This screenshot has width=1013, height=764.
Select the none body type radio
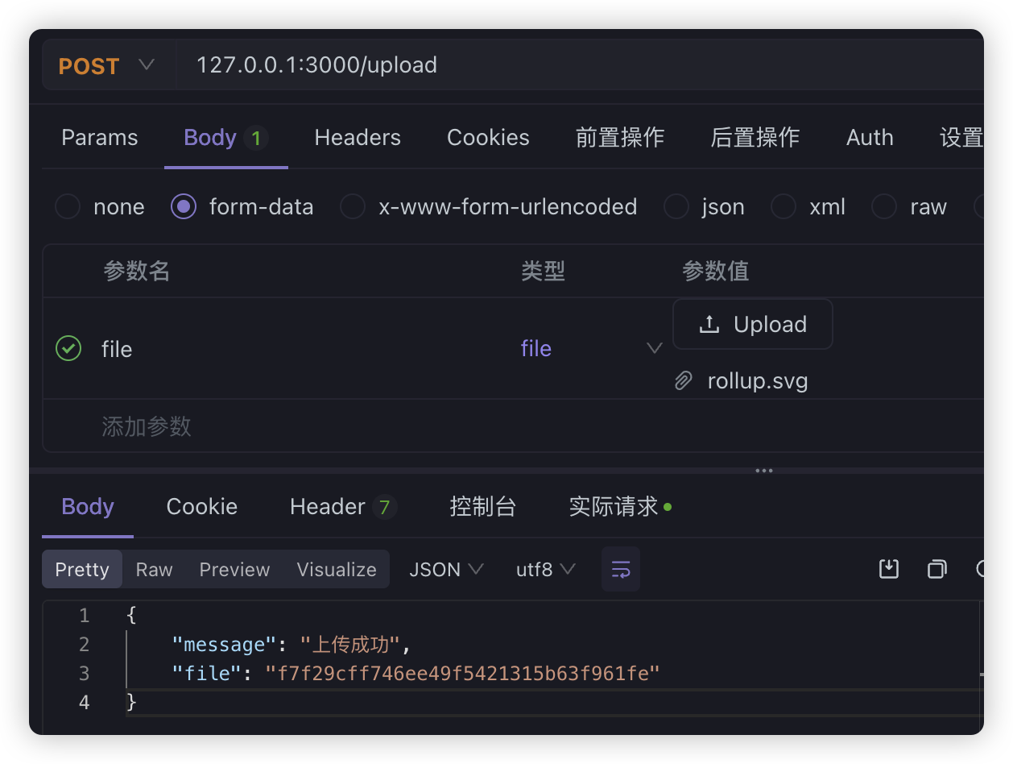[68, 207]
